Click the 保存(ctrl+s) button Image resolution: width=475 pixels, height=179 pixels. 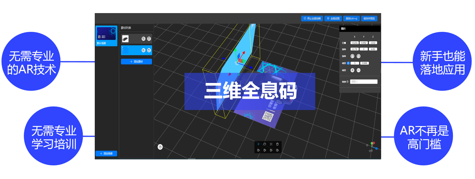[x=351, y=18]
